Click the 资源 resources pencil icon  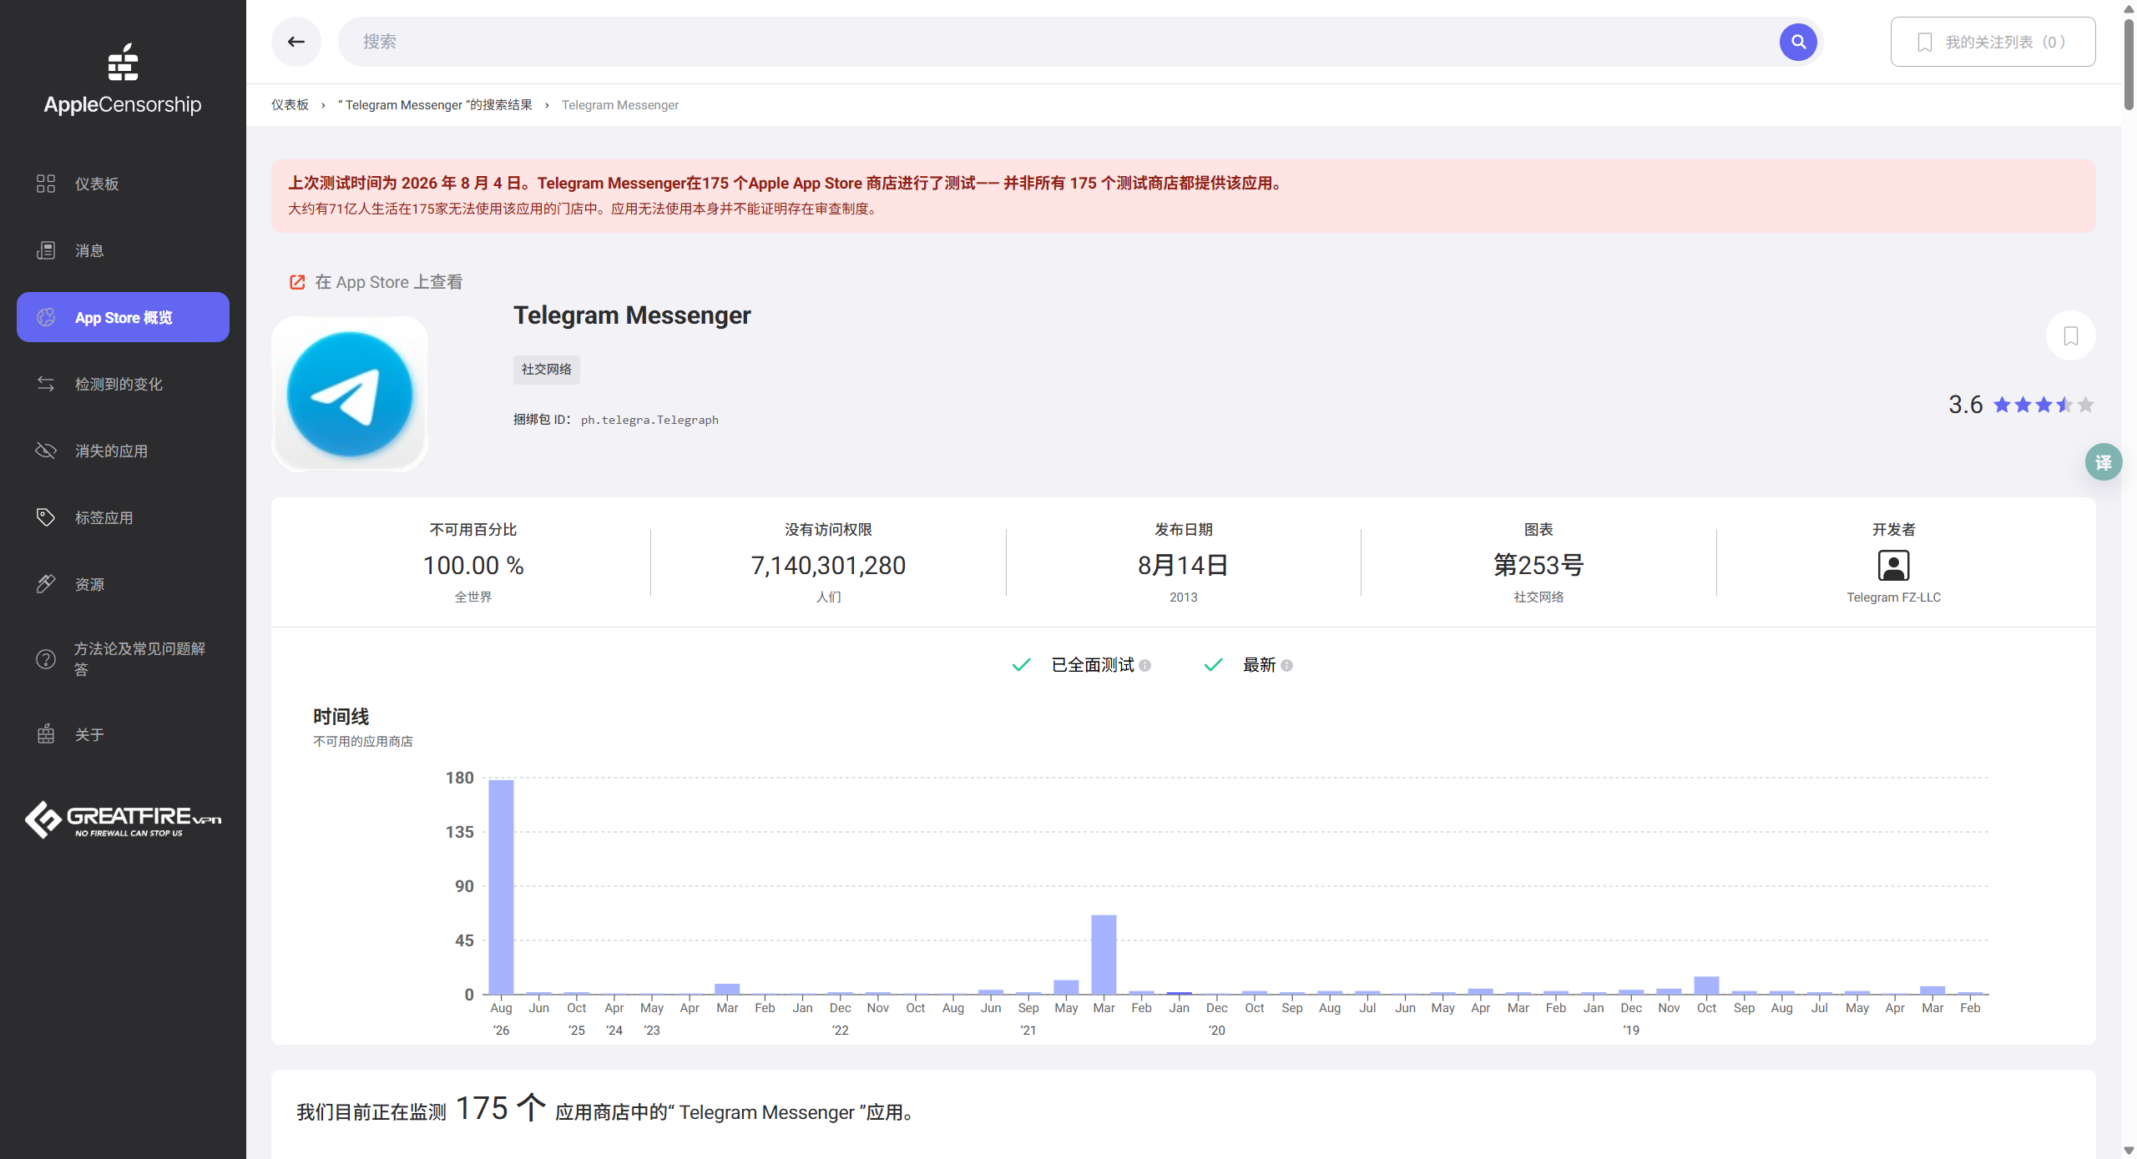click(x=46, y=584)
